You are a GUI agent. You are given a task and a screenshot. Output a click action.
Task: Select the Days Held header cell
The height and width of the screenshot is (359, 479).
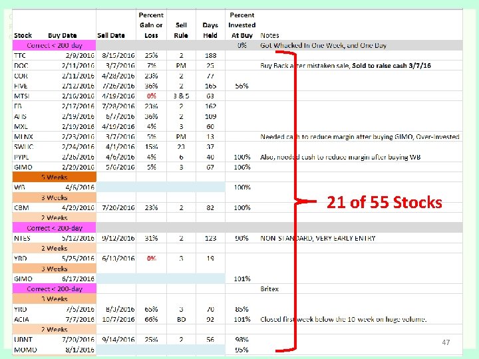pyautogui.click(x=210, y=30)
